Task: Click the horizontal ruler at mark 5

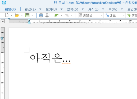Action: pyautogui.click(x=80, y=21)
